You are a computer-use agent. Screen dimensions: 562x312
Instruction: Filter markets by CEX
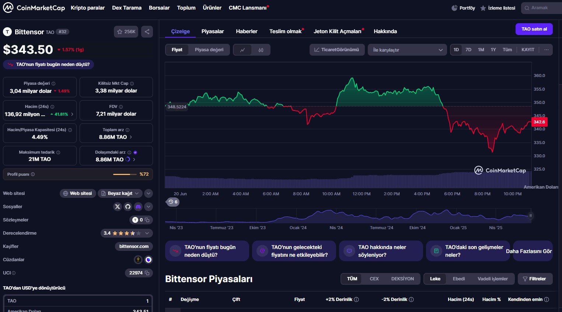374,279
